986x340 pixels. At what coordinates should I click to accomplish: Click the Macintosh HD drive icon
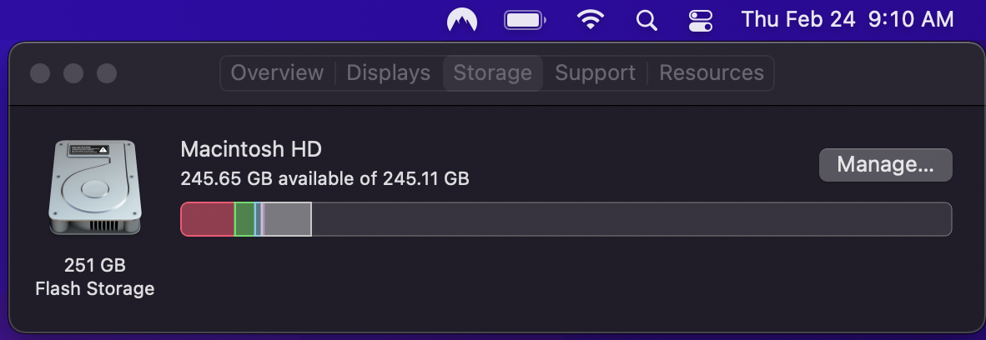94,187
